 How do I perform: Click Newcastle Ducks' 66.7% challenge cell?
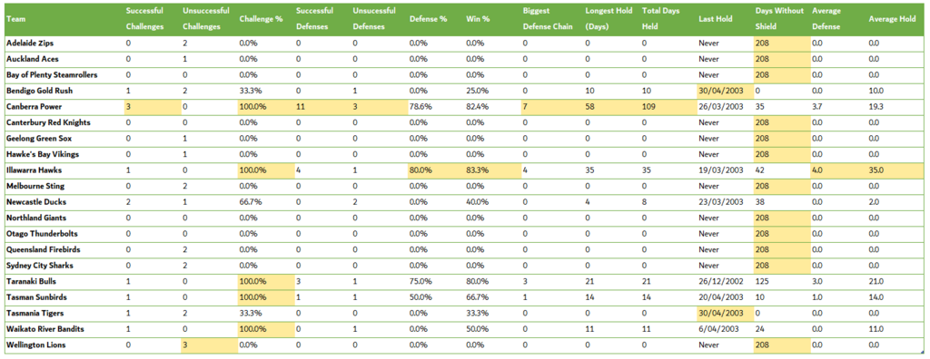266,202
